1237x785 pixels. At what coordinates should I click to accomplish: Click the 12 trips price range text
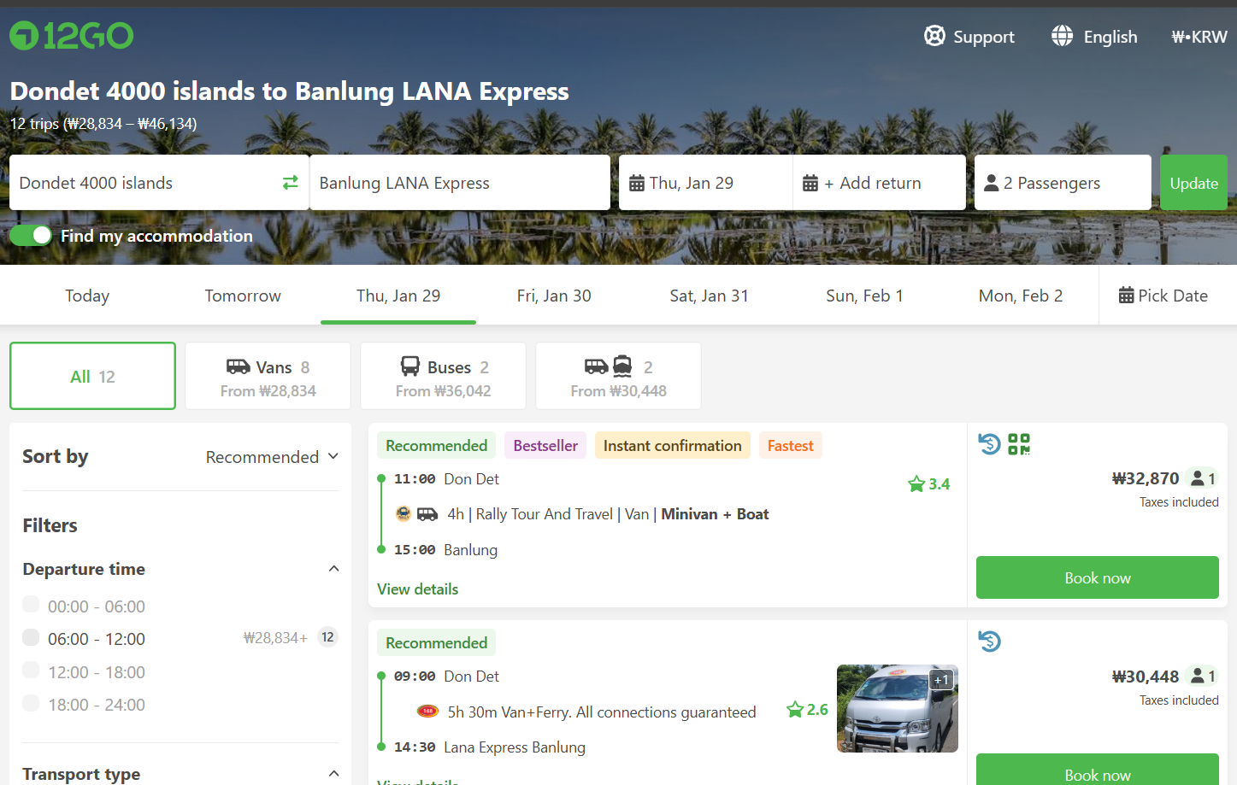point(103,123)
